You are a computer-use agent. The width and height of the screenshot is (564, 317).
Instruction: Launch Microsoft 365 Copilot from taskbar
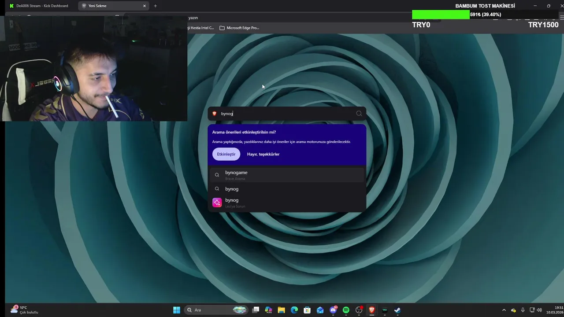point(268,310)
